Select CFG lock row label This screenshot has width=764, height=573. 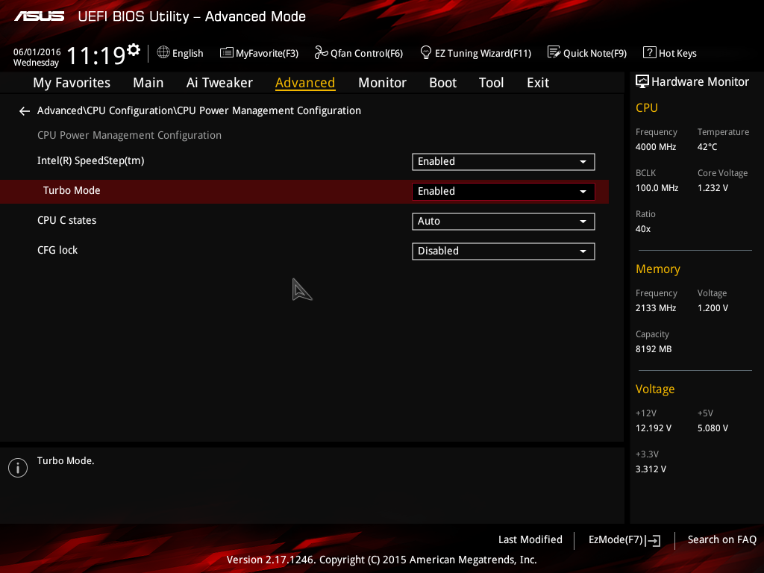[x=57, y=250]
